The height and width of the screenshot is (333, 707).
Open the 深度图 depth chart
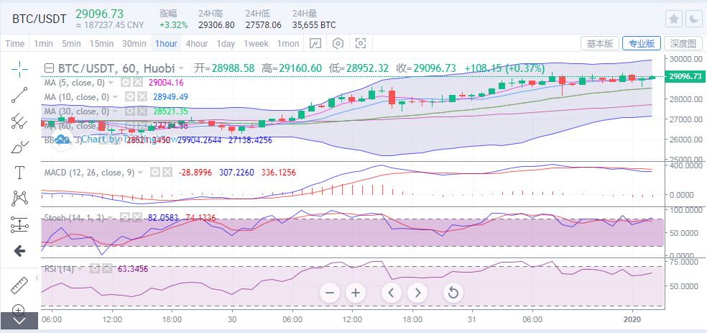(x=683, y=43)
